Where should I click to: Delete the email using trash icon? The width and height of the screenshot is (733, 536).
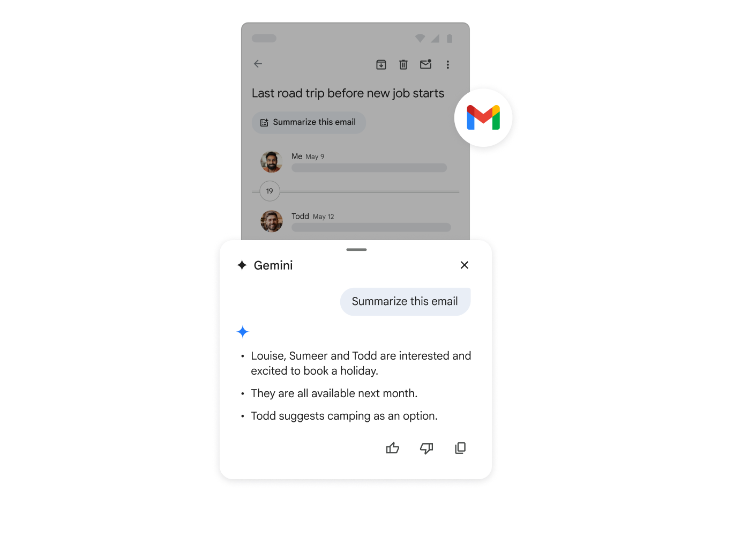[403, 65]
